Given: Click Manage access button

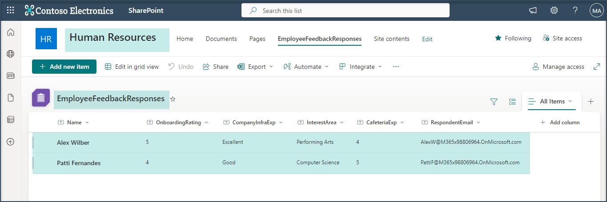Looking at the screenshot, I should coord(559,67).
